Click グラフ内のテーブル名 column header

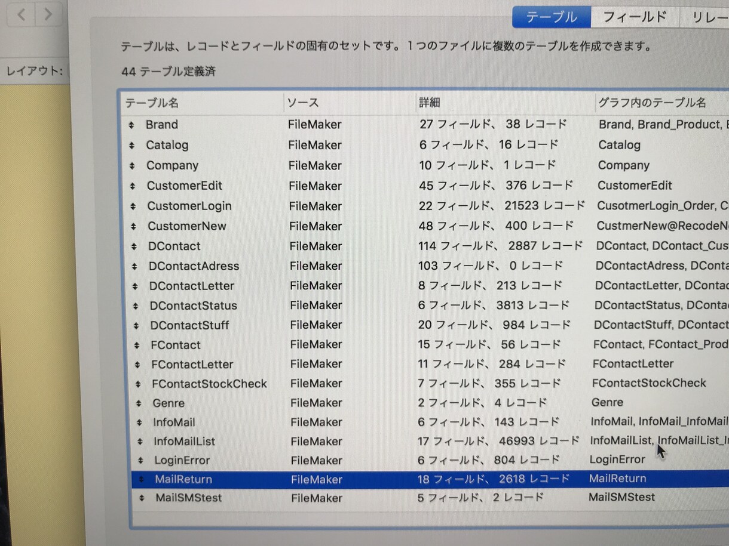653,103
